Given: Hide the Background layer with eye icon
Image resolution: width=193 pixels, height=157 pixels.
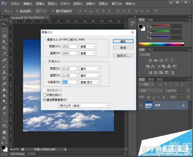Looking at the screenshot, I should tap(141, 105).
